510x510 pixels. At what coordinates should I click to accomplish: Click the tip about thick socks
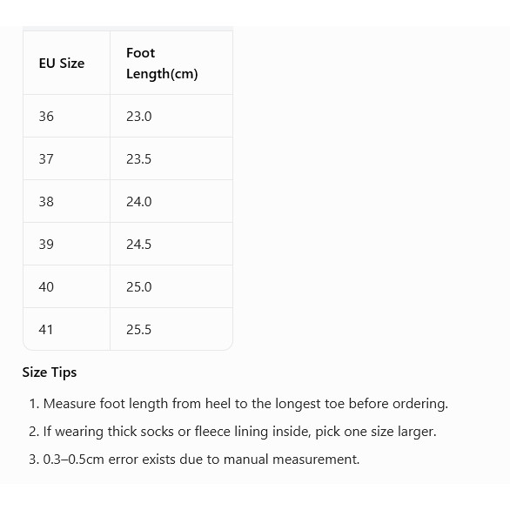point(232,432)
